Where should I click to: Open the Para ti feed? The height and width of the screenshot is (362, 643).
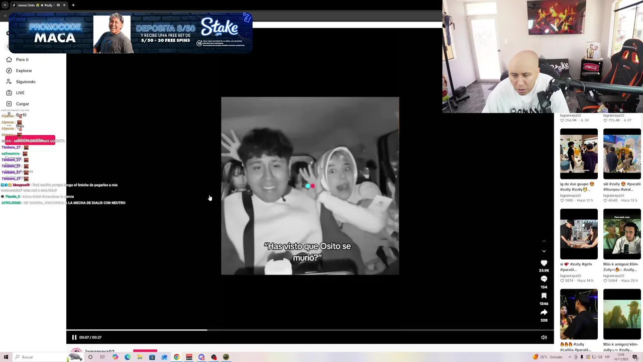pyautogui.click(x=22, y=59)
